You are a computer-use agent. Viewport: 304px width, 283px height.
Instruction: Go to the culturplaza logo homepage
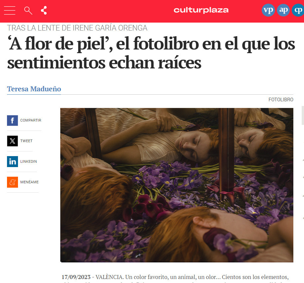pos(201,10)
